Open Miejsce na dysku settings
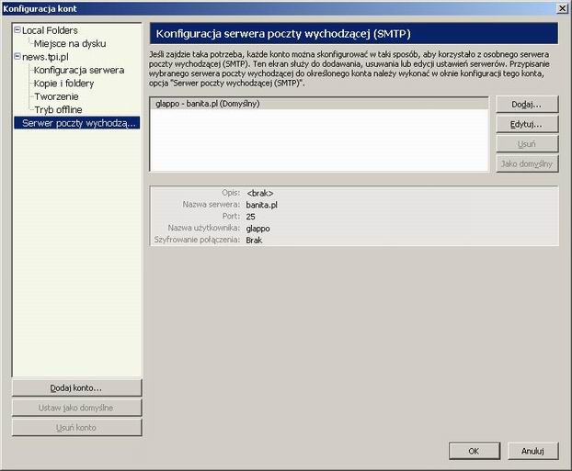 tap(70, 43)
